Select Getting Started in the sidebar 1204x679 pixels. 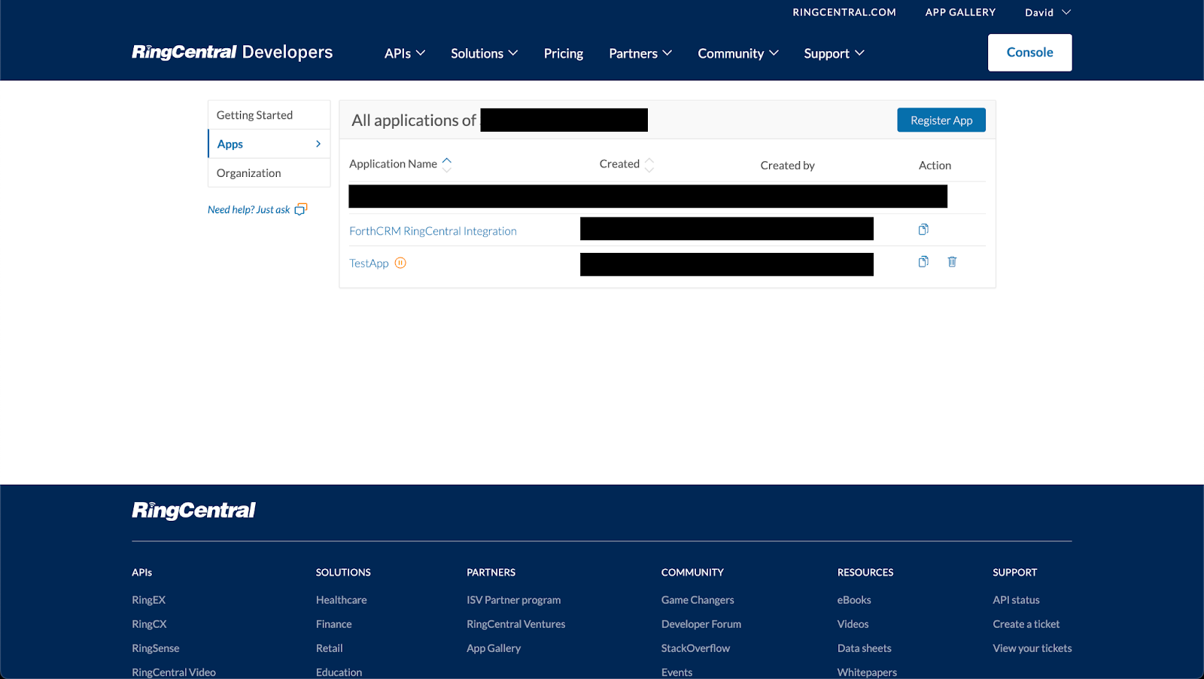(x=254, y=114)
